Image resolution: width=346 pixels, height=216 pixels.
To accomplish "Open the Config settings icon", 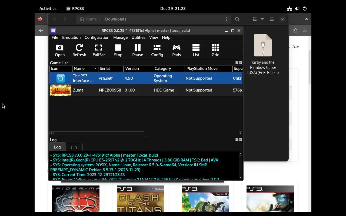I will coord(157,50).
